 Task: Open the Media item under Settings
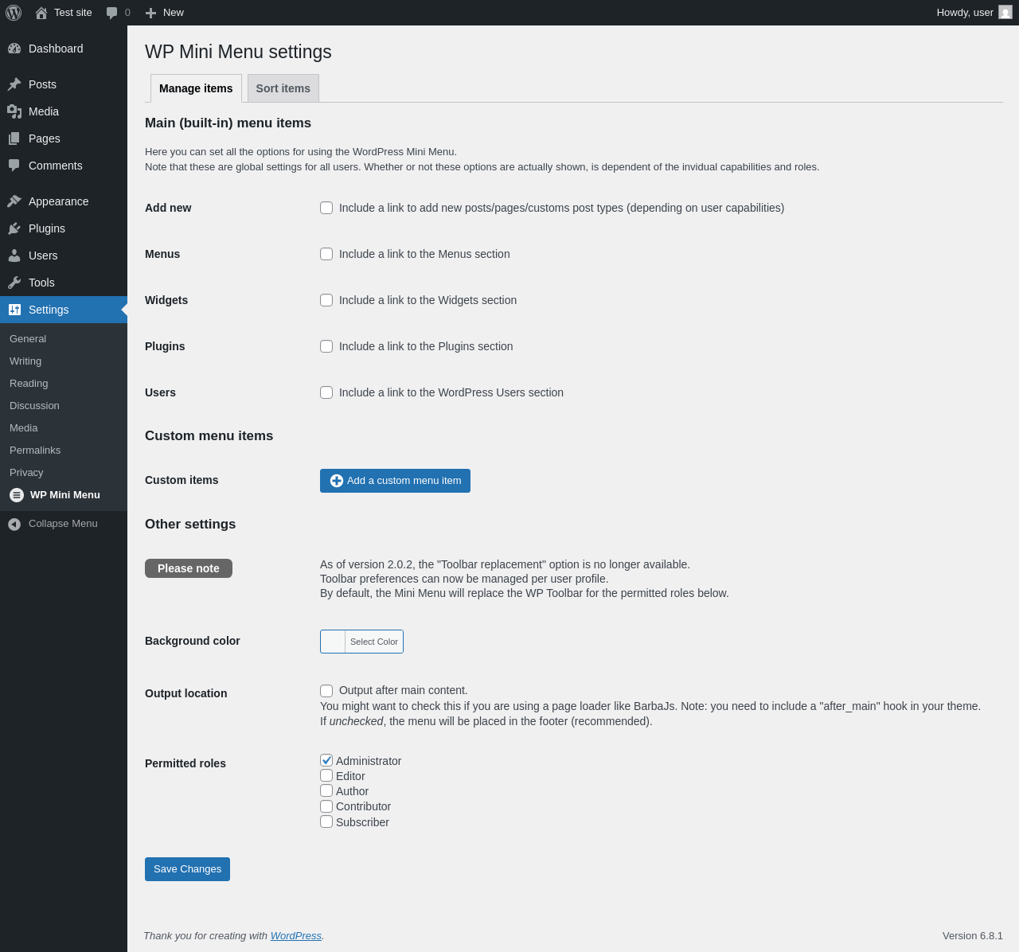tap(24, 427)
